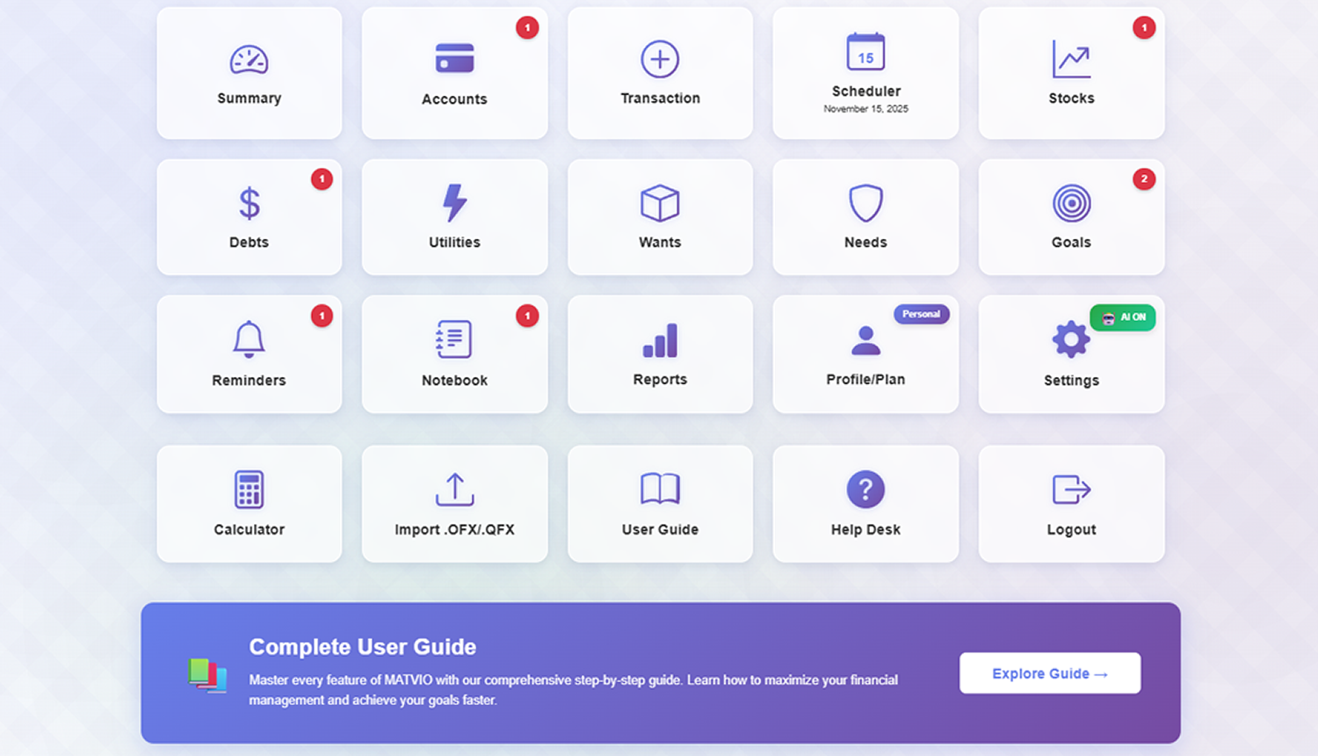
Task: View the Stocks tracker
Action: [x=1071, y=72]
